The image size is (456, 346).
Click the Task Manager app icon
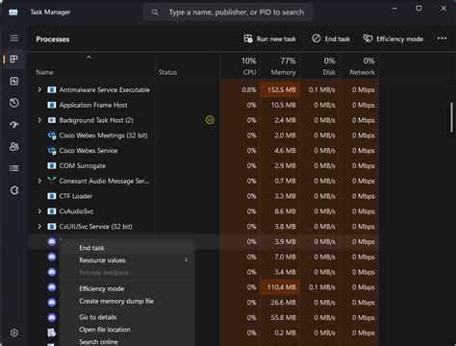[13, 12]
